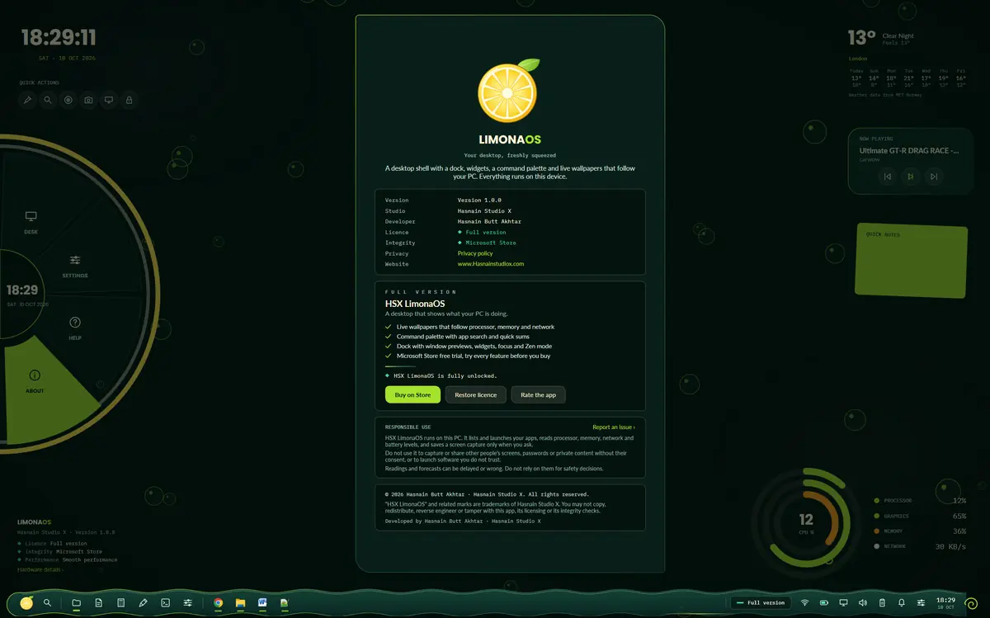
Task: Click the volume speaker icon in tray
Action: [x=863, y=603]
